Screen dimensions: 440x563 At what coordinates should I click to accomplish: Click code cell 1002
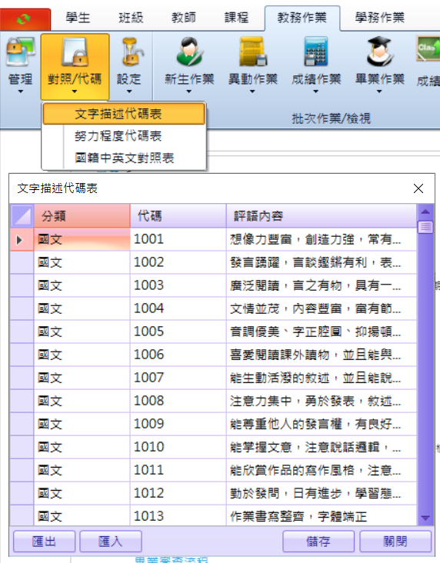(x=178, y=262)
